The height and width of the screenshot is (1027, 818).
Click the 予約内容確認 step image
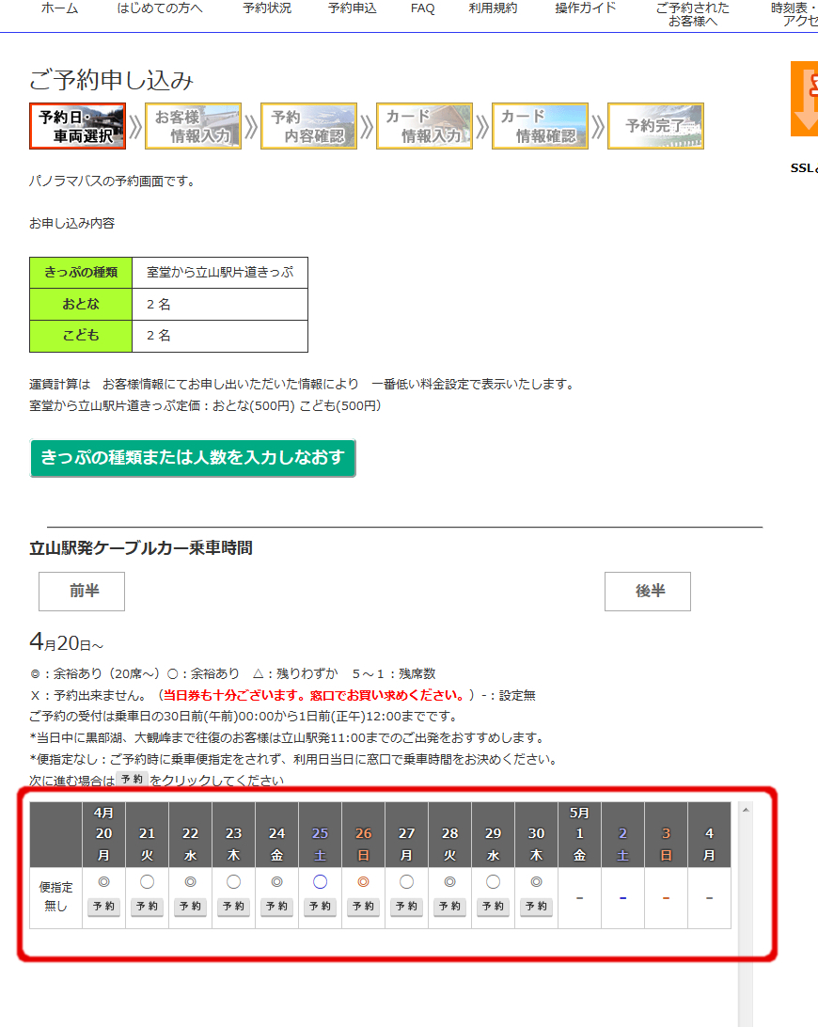pos(308,126)
